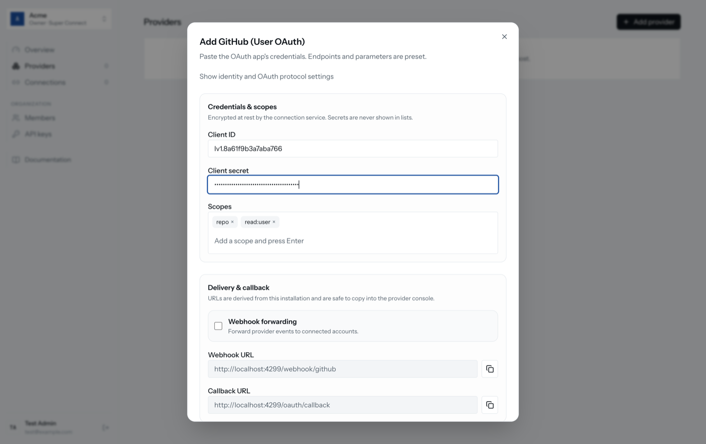Close the Add GitHub dialog
The image size is (706, 444).
click(504, 37)
